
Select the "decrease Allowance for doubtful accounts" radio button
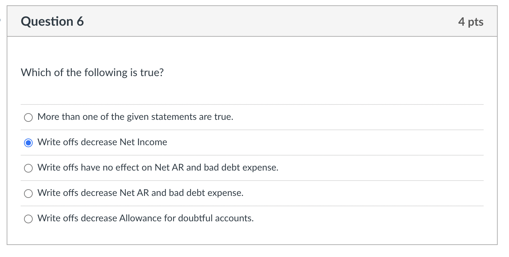(x=28, y=219)
